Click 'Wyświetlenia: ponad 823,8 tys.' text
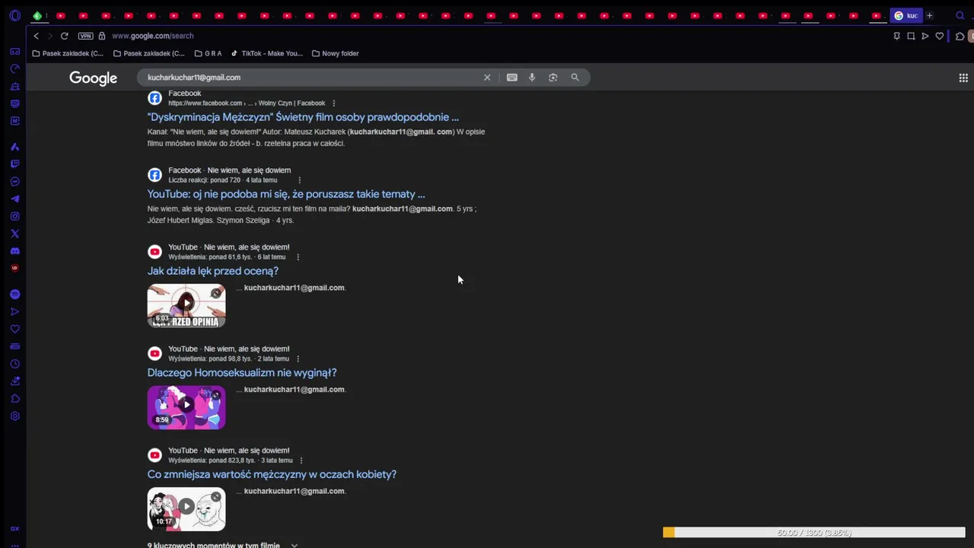The height and width of the screenshot is (548, 974). click(x=212, y=460)
